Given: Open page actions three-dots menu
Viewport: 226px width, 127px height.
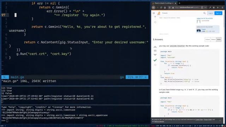Looking at the screenshot, I should (x=206, y=7).
